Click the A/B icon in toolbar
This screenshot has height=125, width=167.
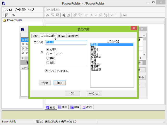106,15
